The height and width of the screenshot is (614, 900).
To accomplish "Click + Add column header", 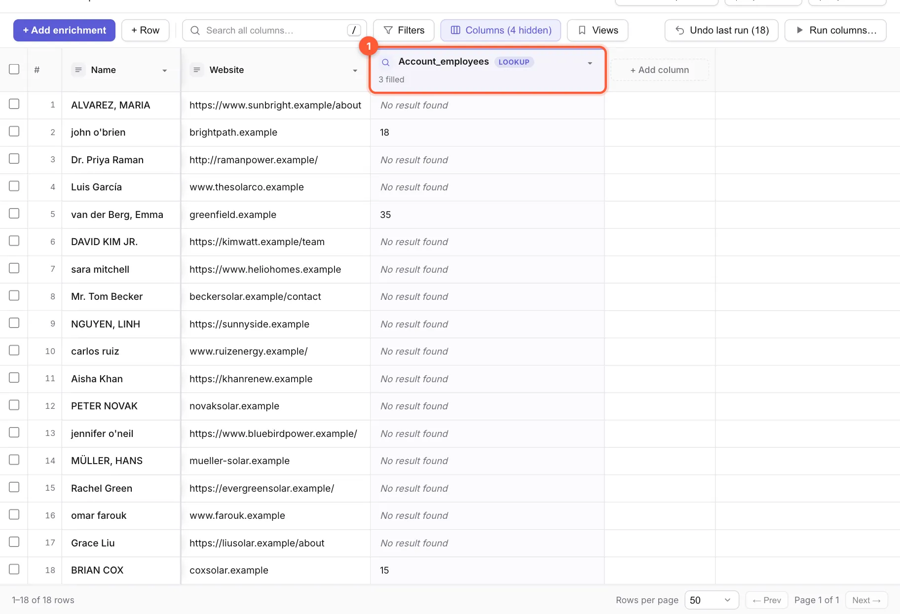I will pos(659,70).
